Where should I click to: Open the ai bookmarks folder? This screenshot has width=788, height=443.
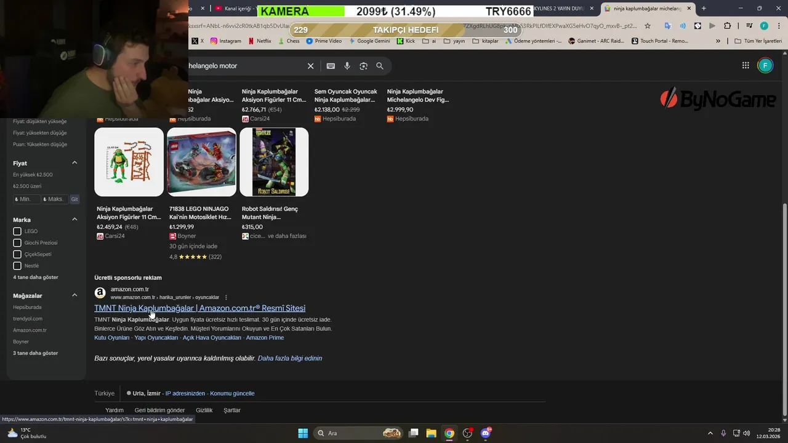click(429, 41)
